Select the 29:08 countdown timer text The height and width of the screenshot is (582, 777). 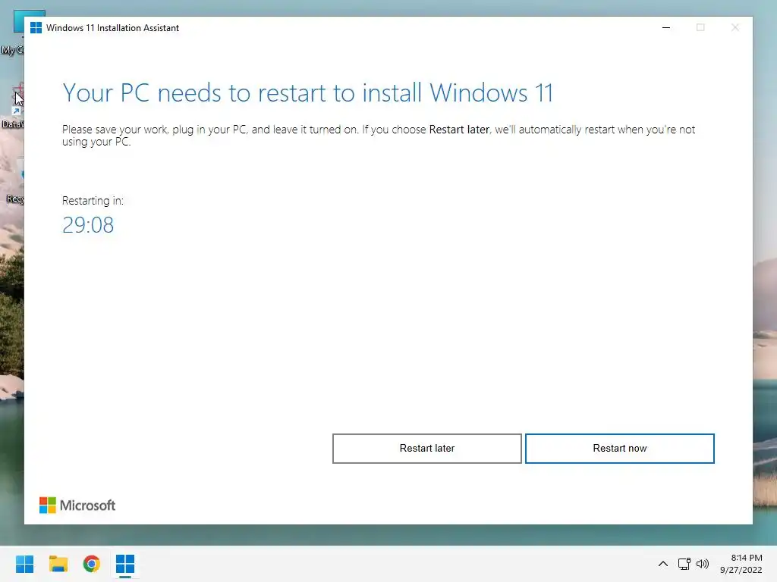point(88,225)
